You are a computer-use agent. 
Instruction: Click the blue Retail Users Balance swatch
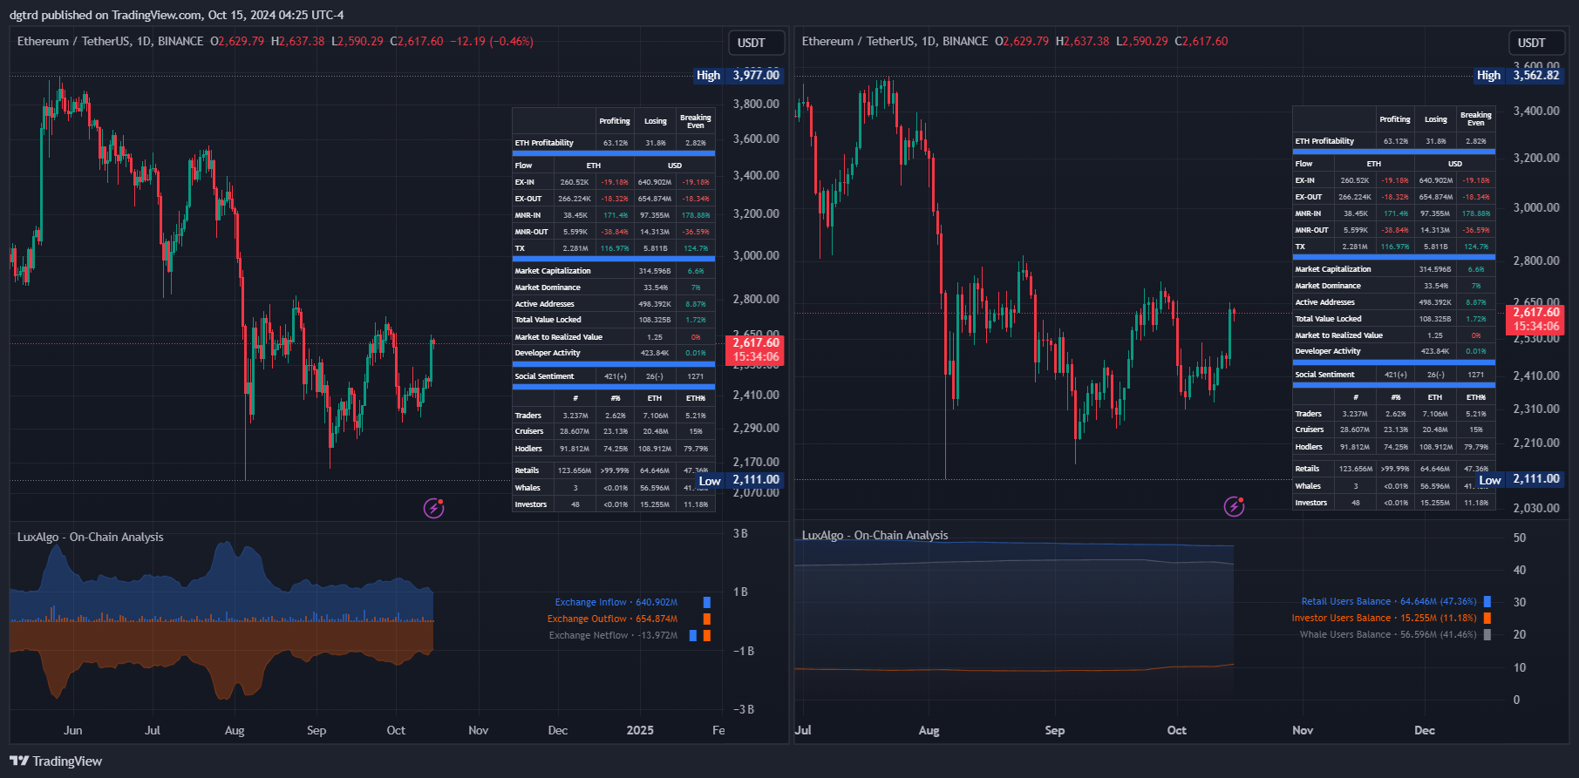pos(1487,601)
